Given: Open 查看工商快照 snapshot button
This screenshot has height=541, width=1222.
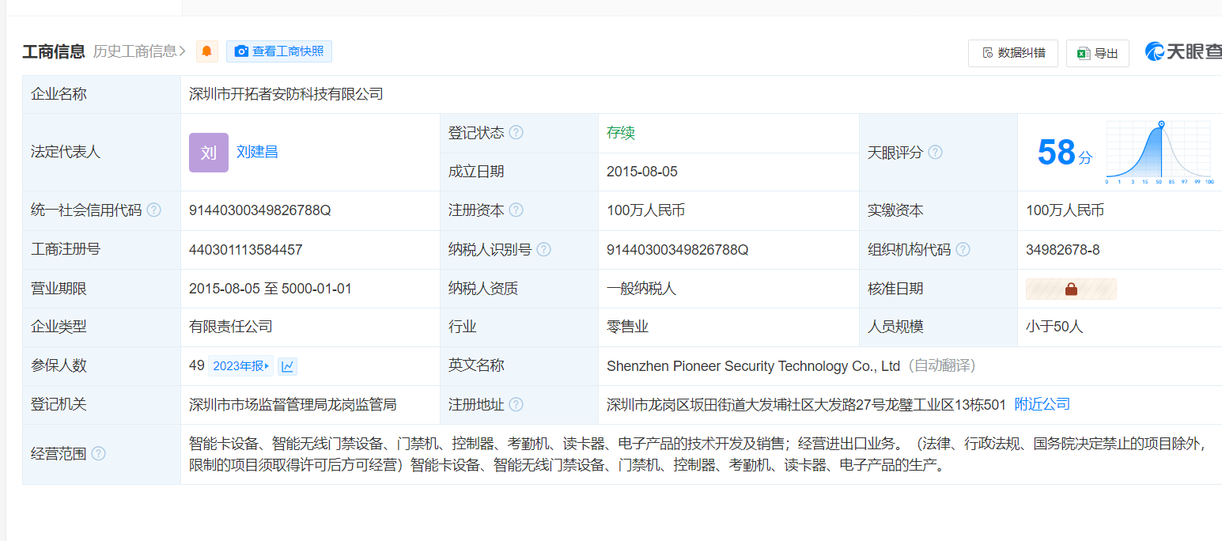Looking at the screenshot, I should click(x=279, y=51).
